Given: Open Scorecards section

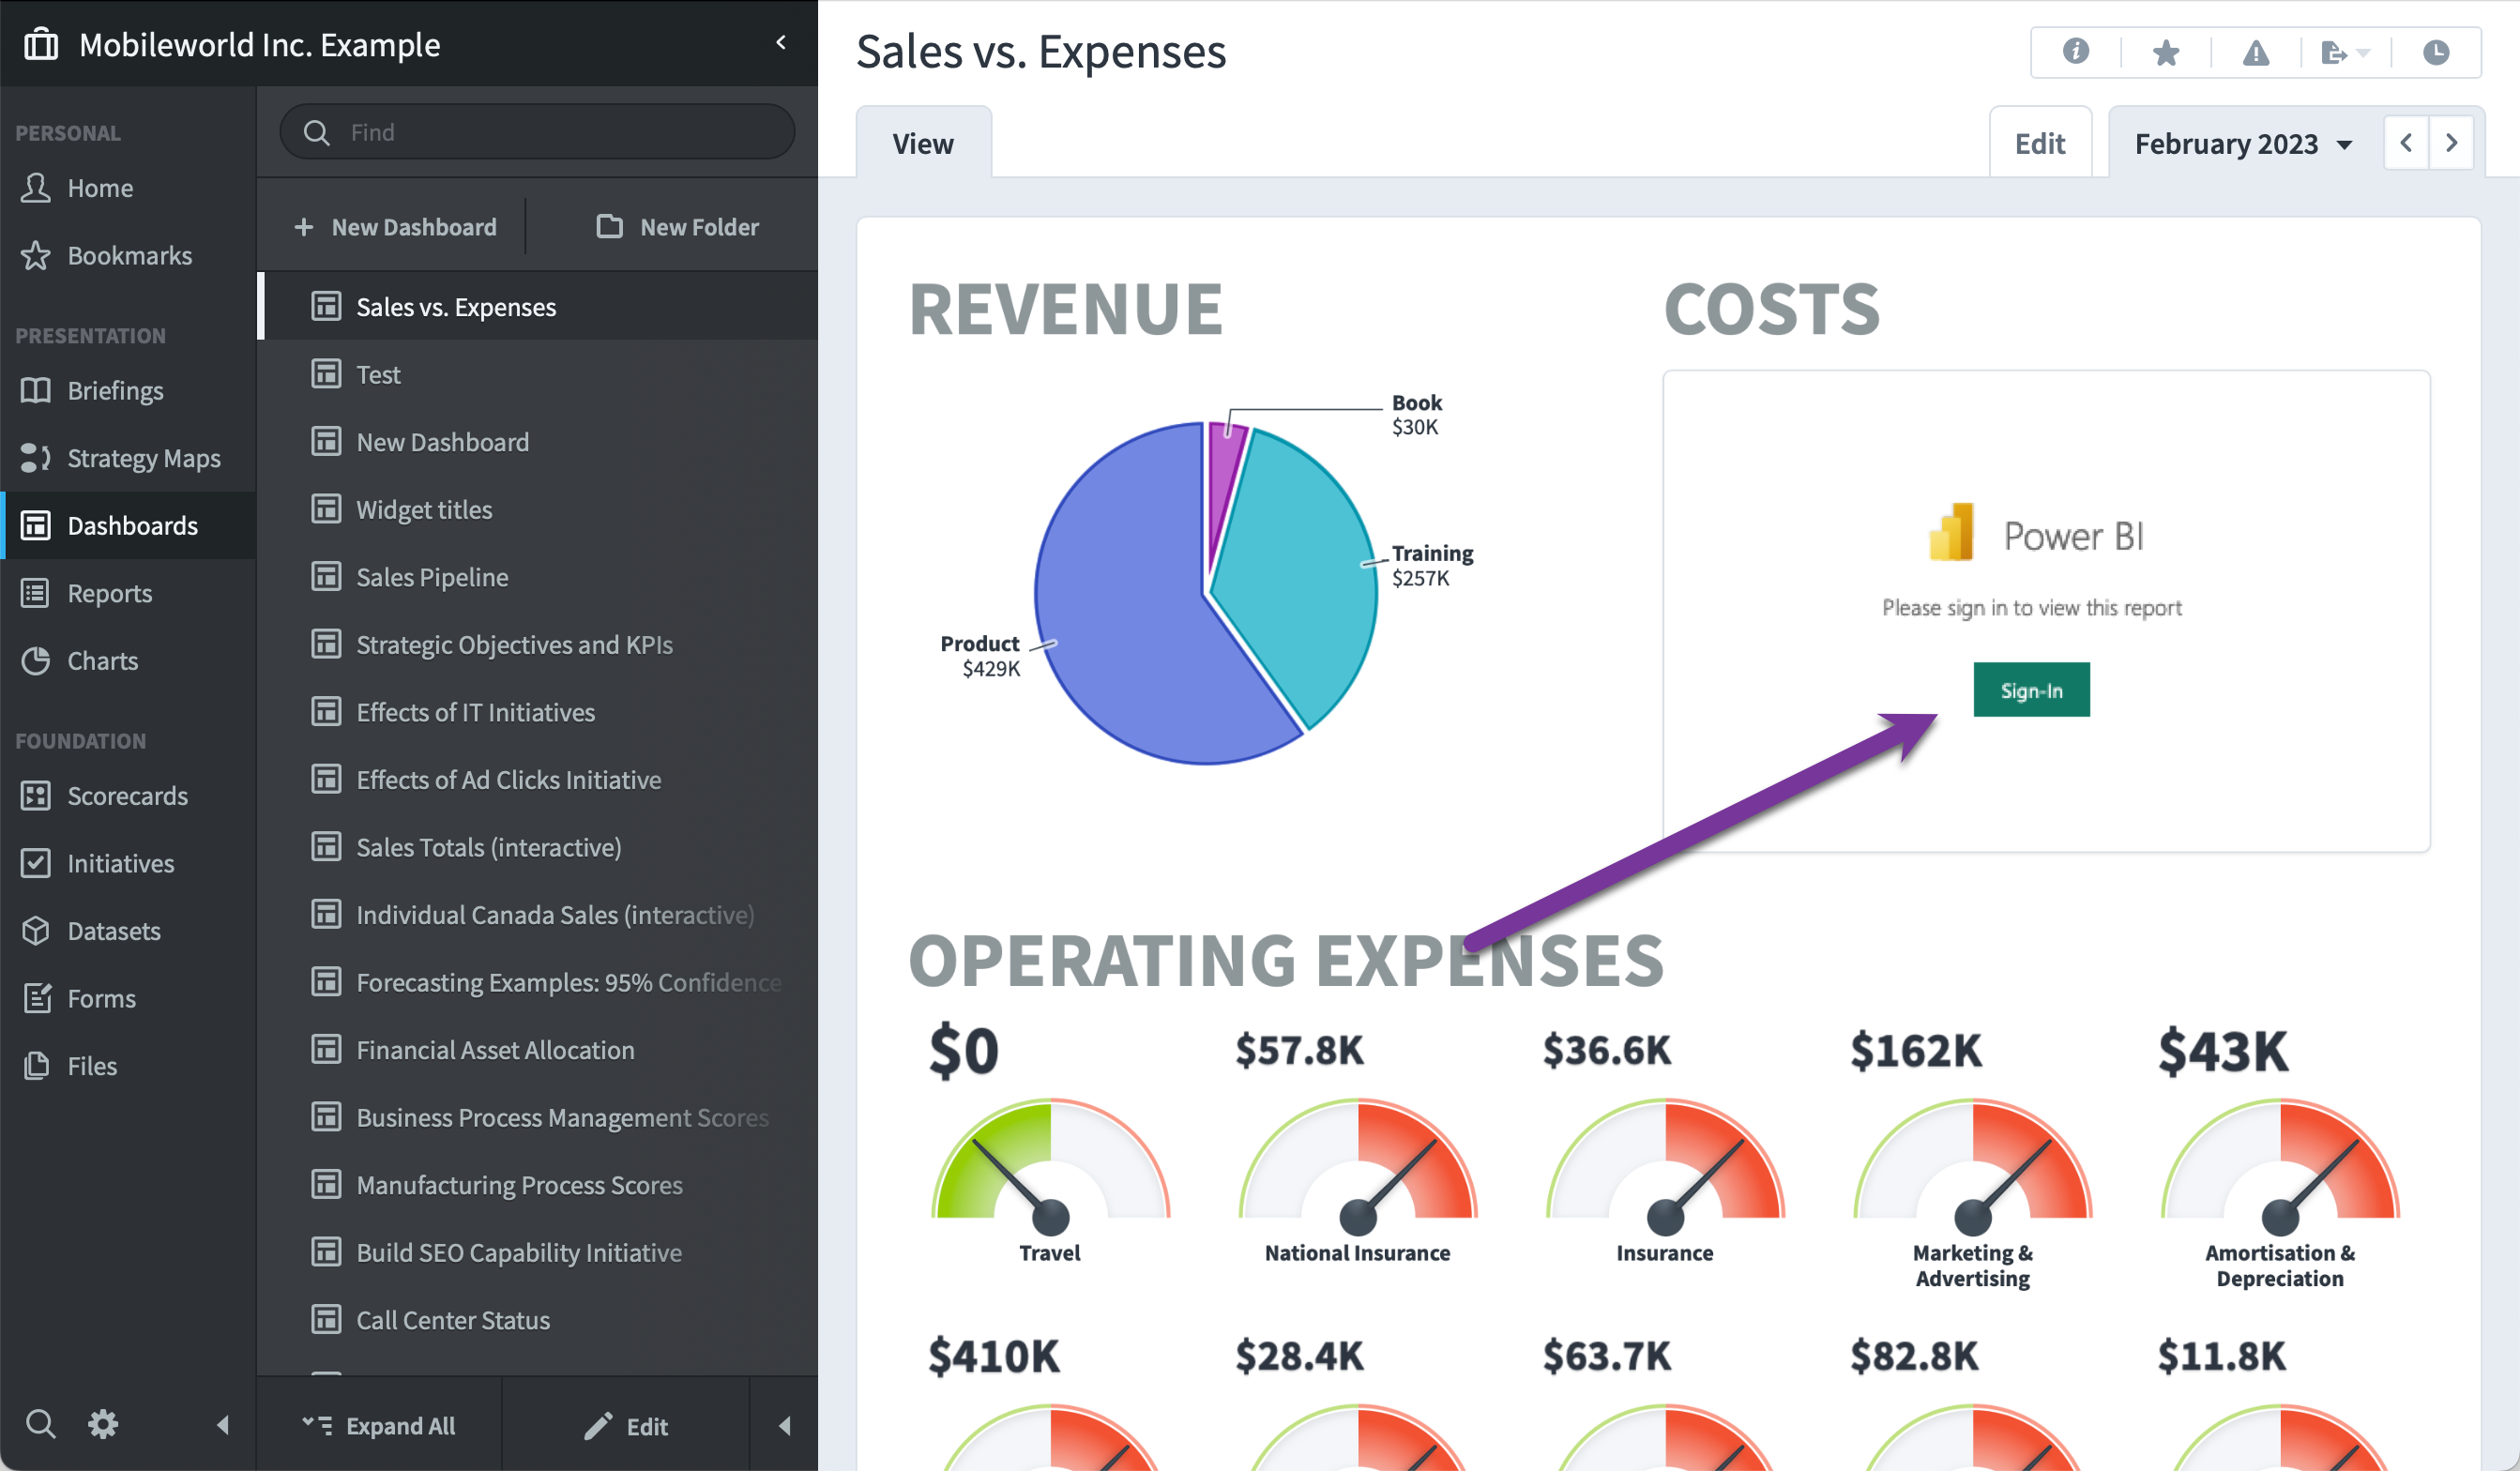Looking at the screenshot, I should 128,795.
